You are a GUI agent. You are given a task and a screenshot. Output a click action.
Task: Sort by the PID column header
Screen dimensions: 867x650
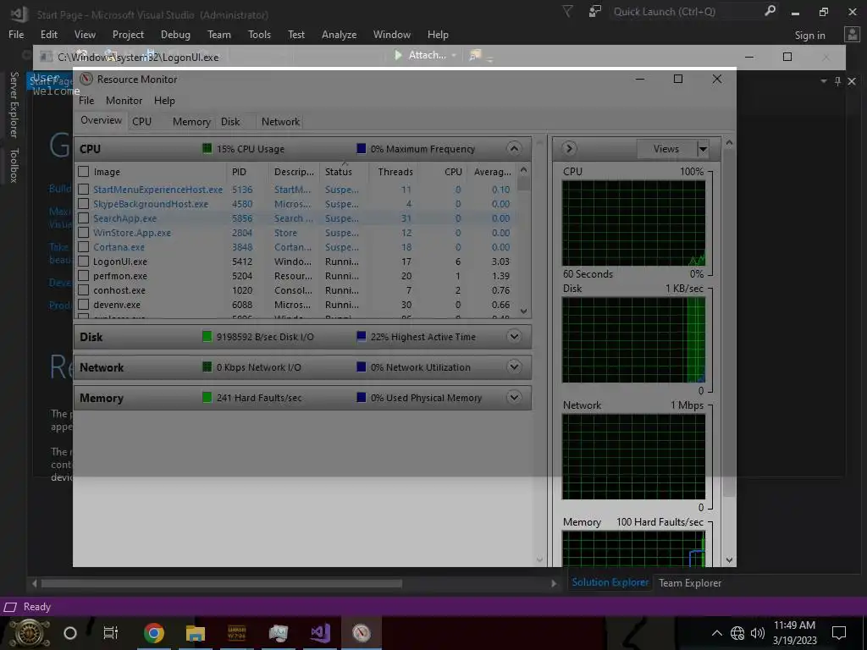239,172
